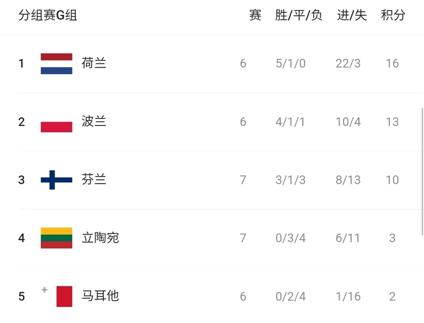This screenshot has height=323, width=424.
Task: Open team 波兰 from the standings
Action: click(x=94, y=122)
